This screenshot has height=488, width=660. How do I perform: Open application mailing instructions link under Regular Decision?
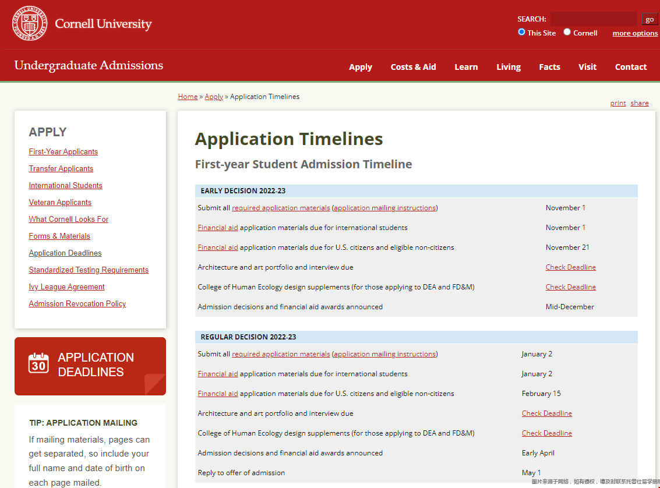384,354
